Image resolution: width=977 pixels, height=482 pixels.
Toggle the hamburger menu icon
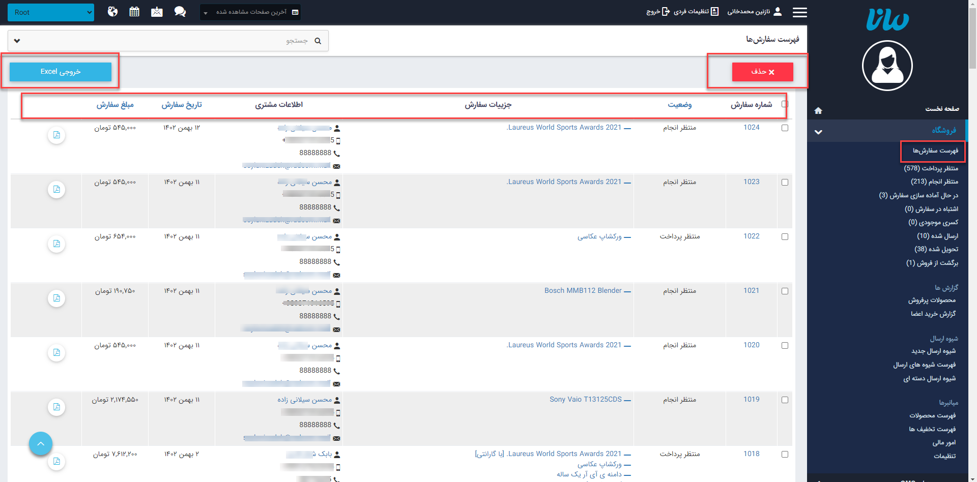coord(799,12)
